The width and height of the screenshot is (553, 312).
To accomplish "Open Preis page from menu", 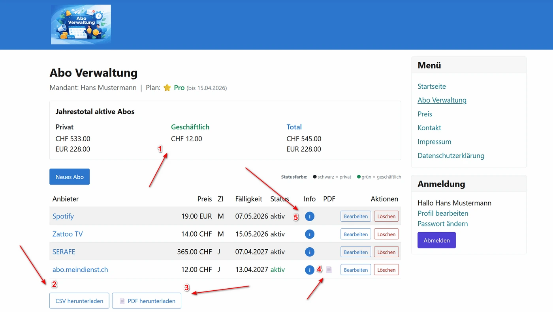I will (425, 114).
